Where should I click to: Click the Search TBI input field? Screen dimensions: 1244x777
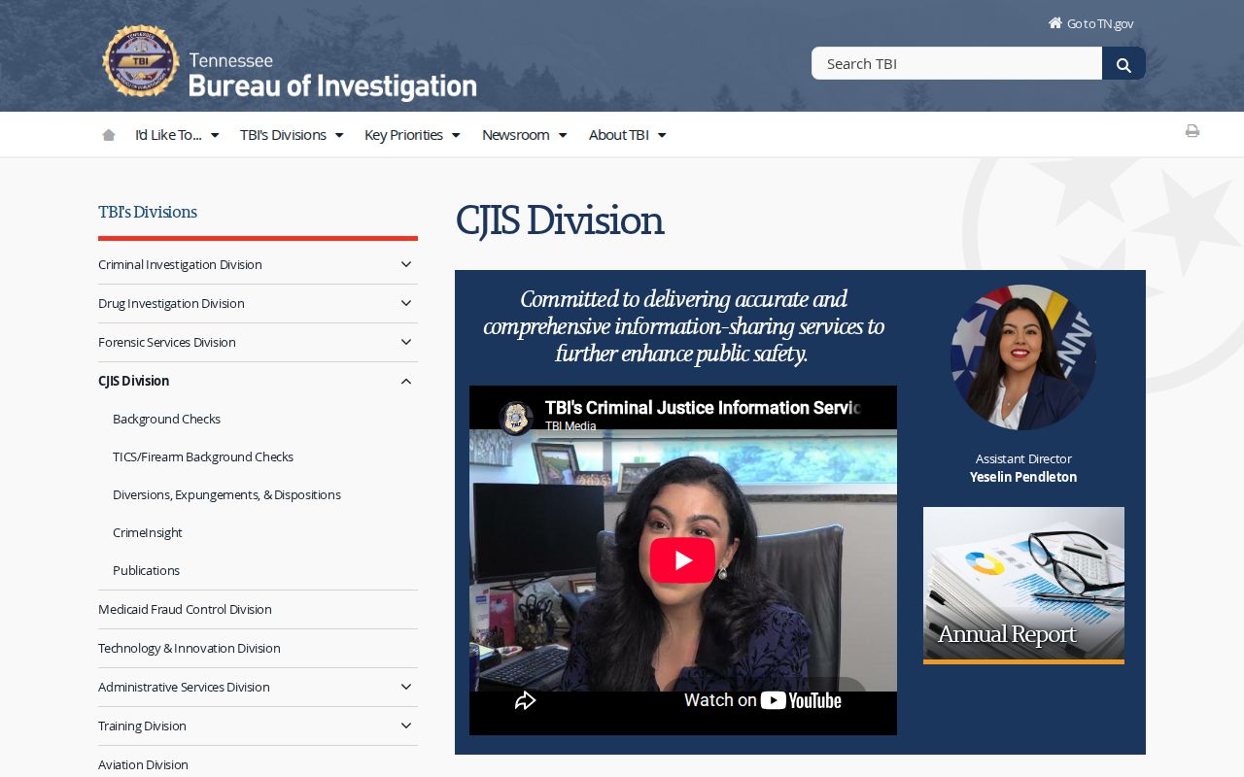tap(956, 64)
